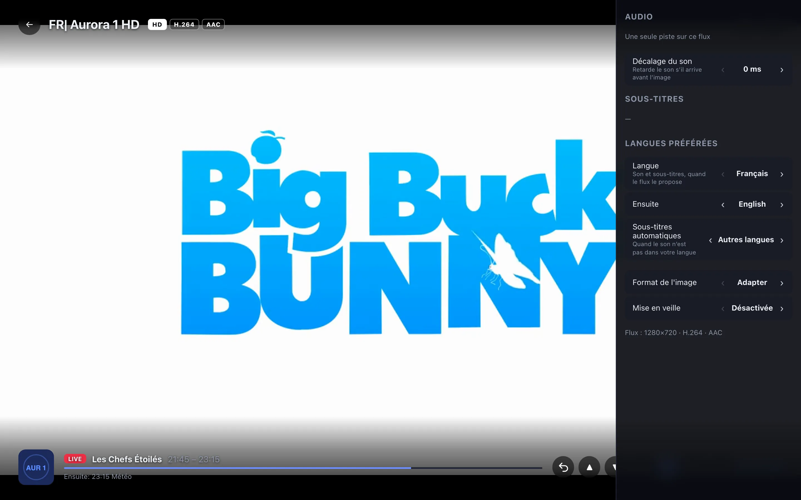
Task: Click the H.264 codec badge
Action: pos(184,24)
